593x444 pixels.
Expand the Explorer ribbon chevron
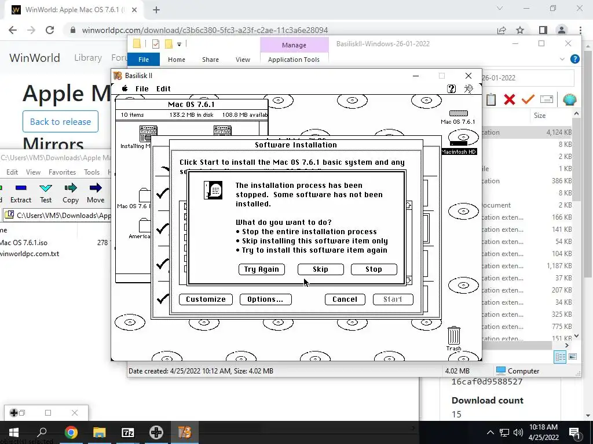pyautogui.click(x=562, y=59)
